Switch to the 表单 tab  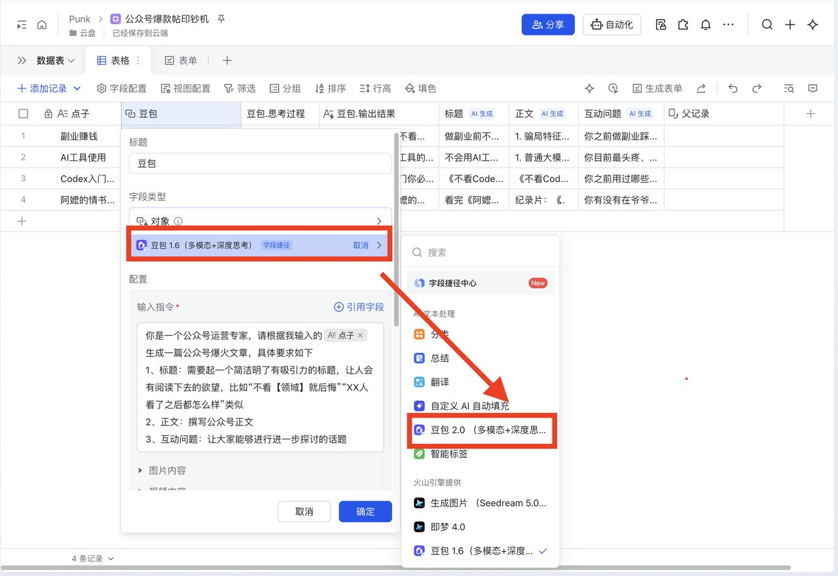click(x=181, y=61)
